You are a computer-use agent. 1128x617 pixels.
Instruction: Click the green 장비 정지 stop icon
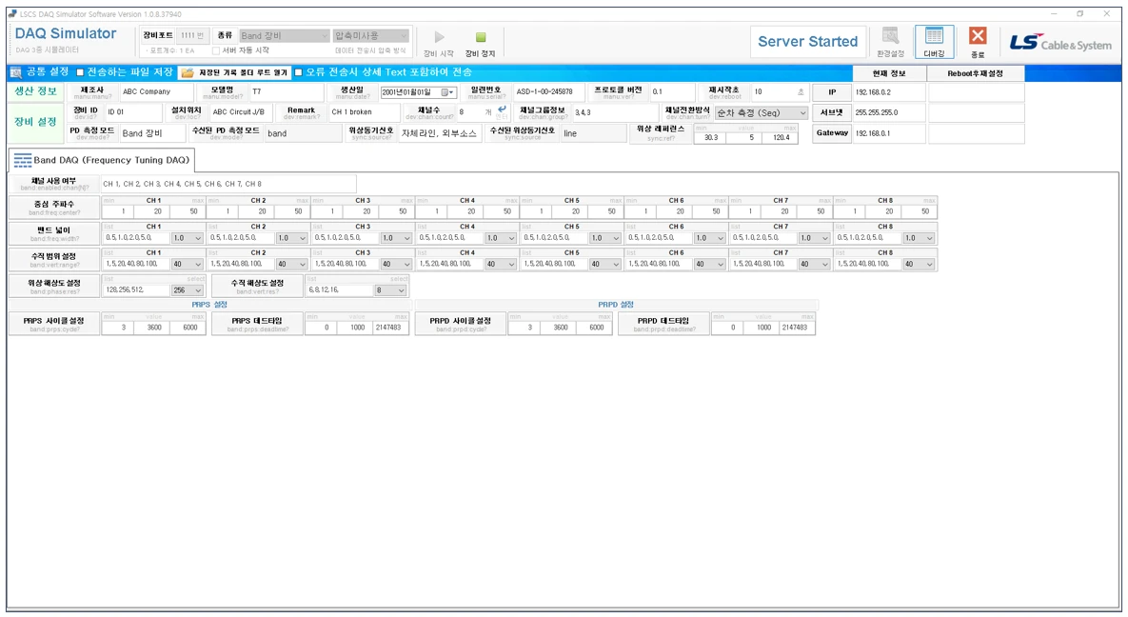[x=481, y=37]
